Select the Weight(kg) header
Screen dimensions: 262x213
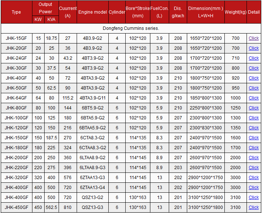point(235,12)
